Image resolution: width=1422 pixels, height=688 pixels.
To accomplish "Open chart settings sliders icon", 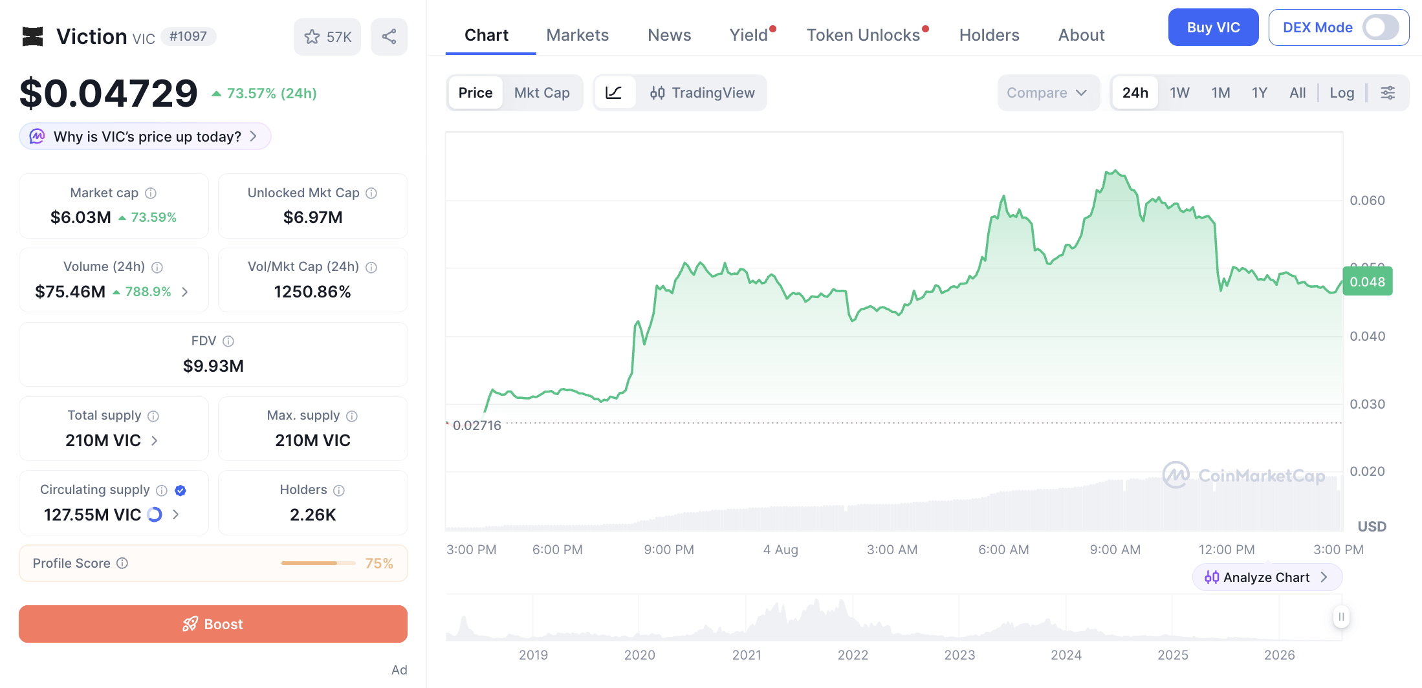I will point(1388,92).
